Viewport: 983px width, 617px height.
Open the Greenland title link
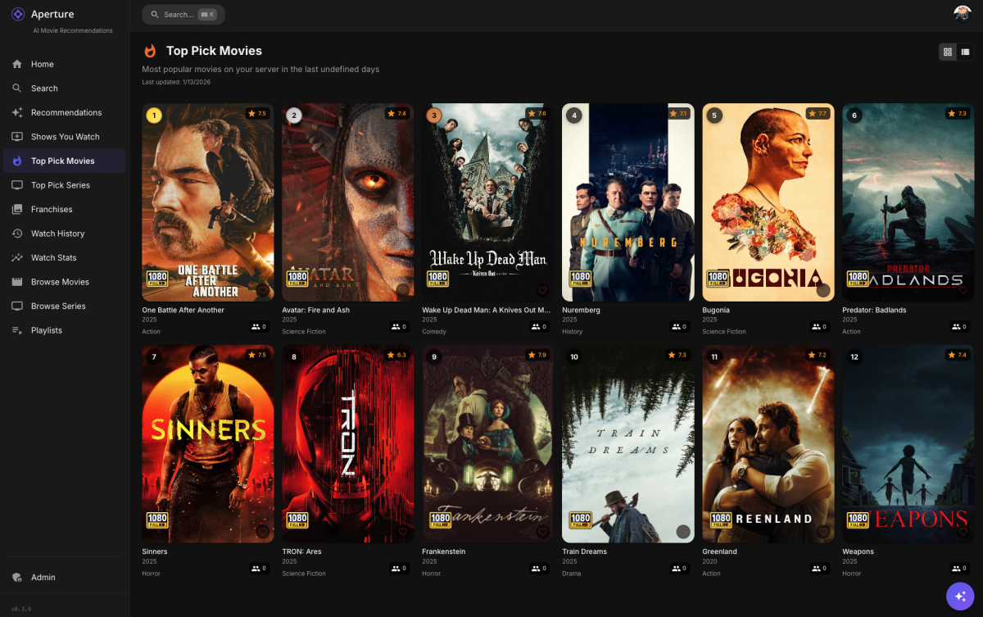coord(720,551)
